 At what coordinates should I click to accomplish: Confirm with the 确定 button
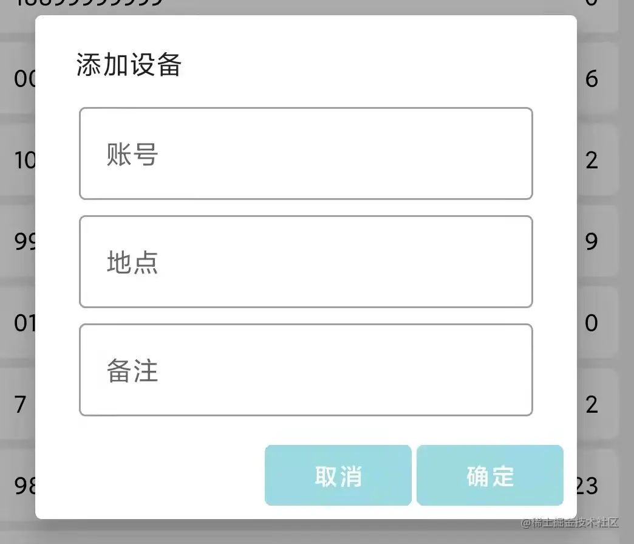click(490, 475)
